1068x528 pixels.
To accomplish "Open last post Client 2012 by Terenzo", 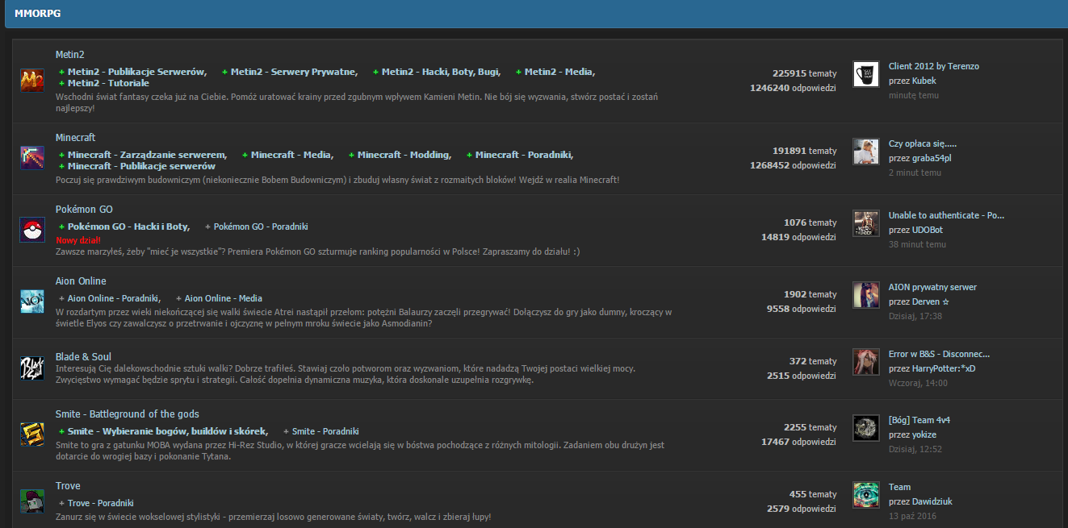I will click(934, 66).
